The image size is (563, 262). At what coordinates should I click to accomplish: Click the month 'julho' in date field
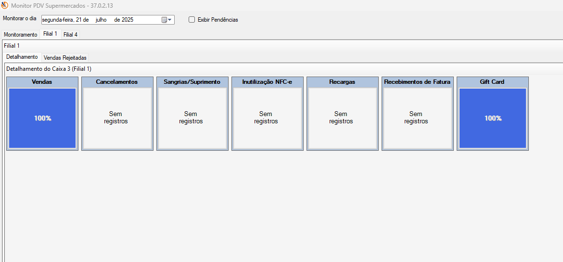click(x=102, y=20)
